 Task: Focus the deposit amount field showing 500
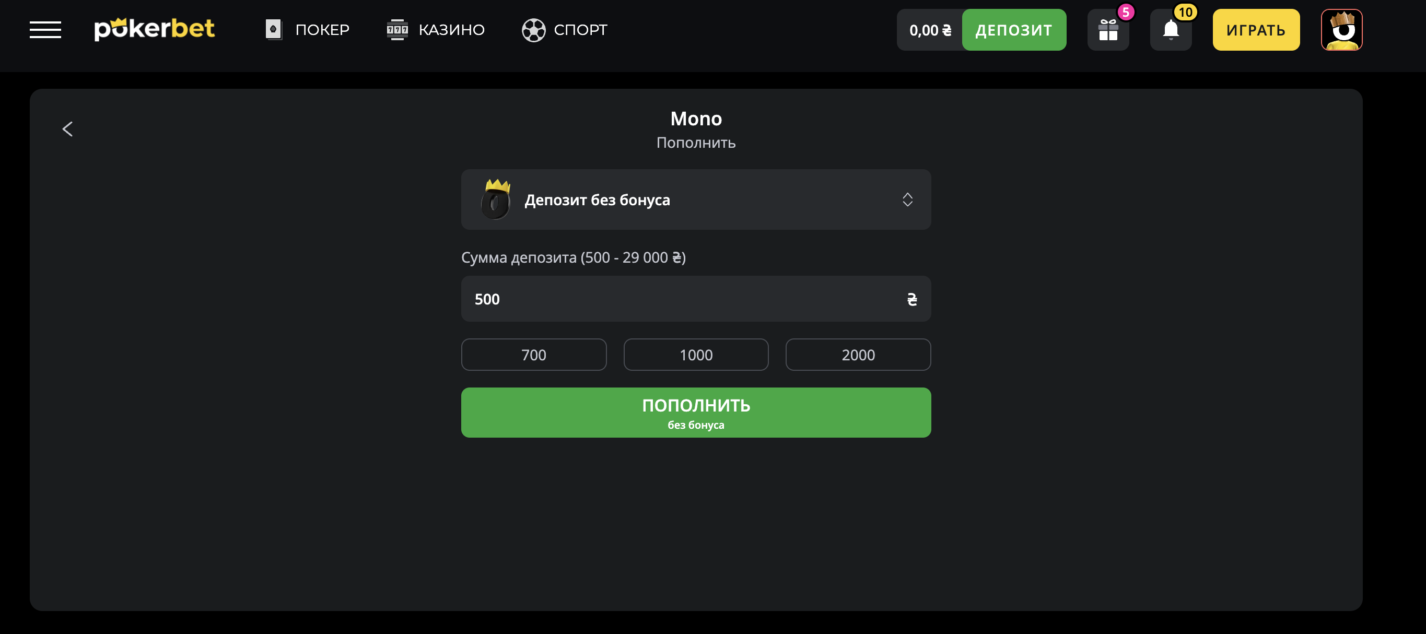tap(696, 299)
